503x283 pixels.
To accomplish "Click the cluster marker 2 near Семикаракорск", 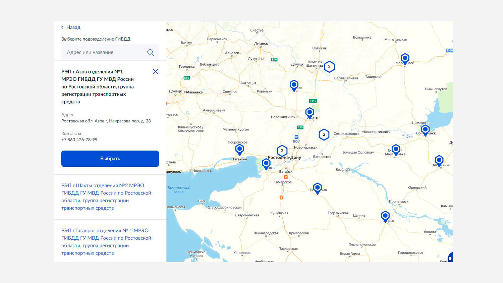I will click(324, 134).
